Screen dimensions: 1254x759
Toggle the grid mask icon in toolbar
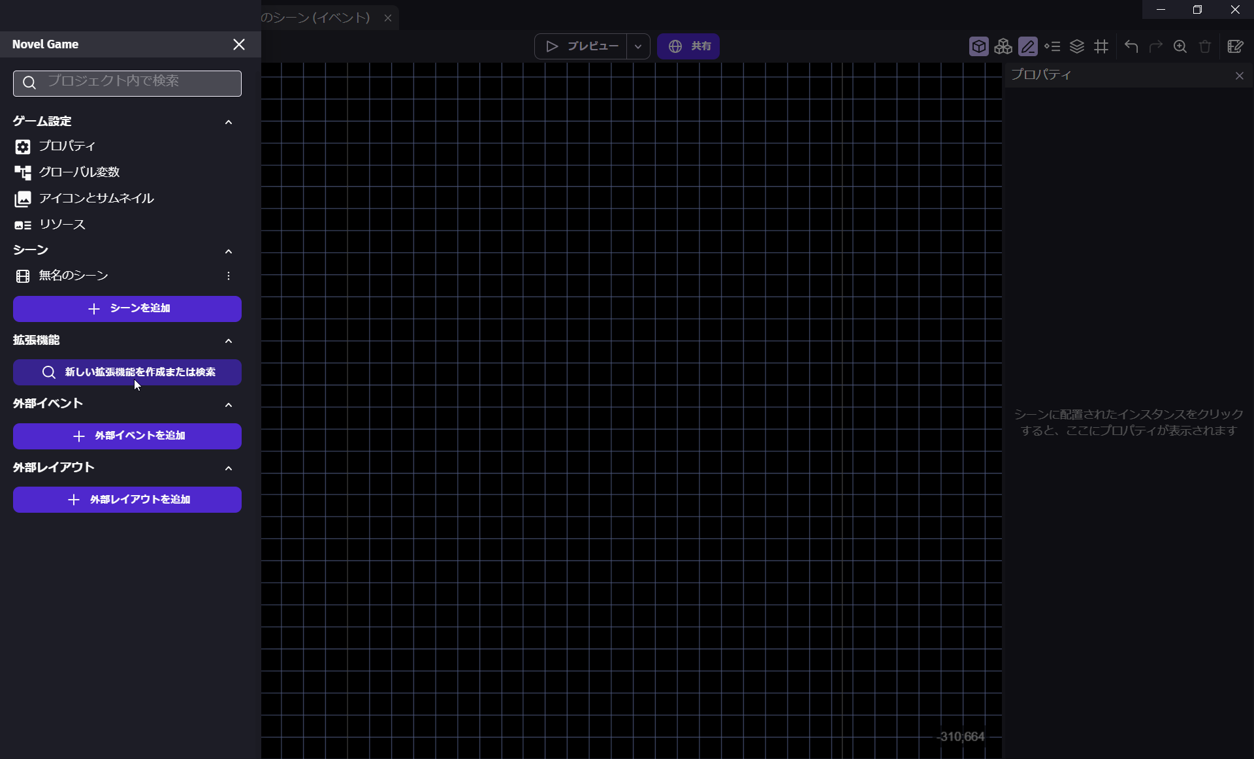coord(1102,46)
